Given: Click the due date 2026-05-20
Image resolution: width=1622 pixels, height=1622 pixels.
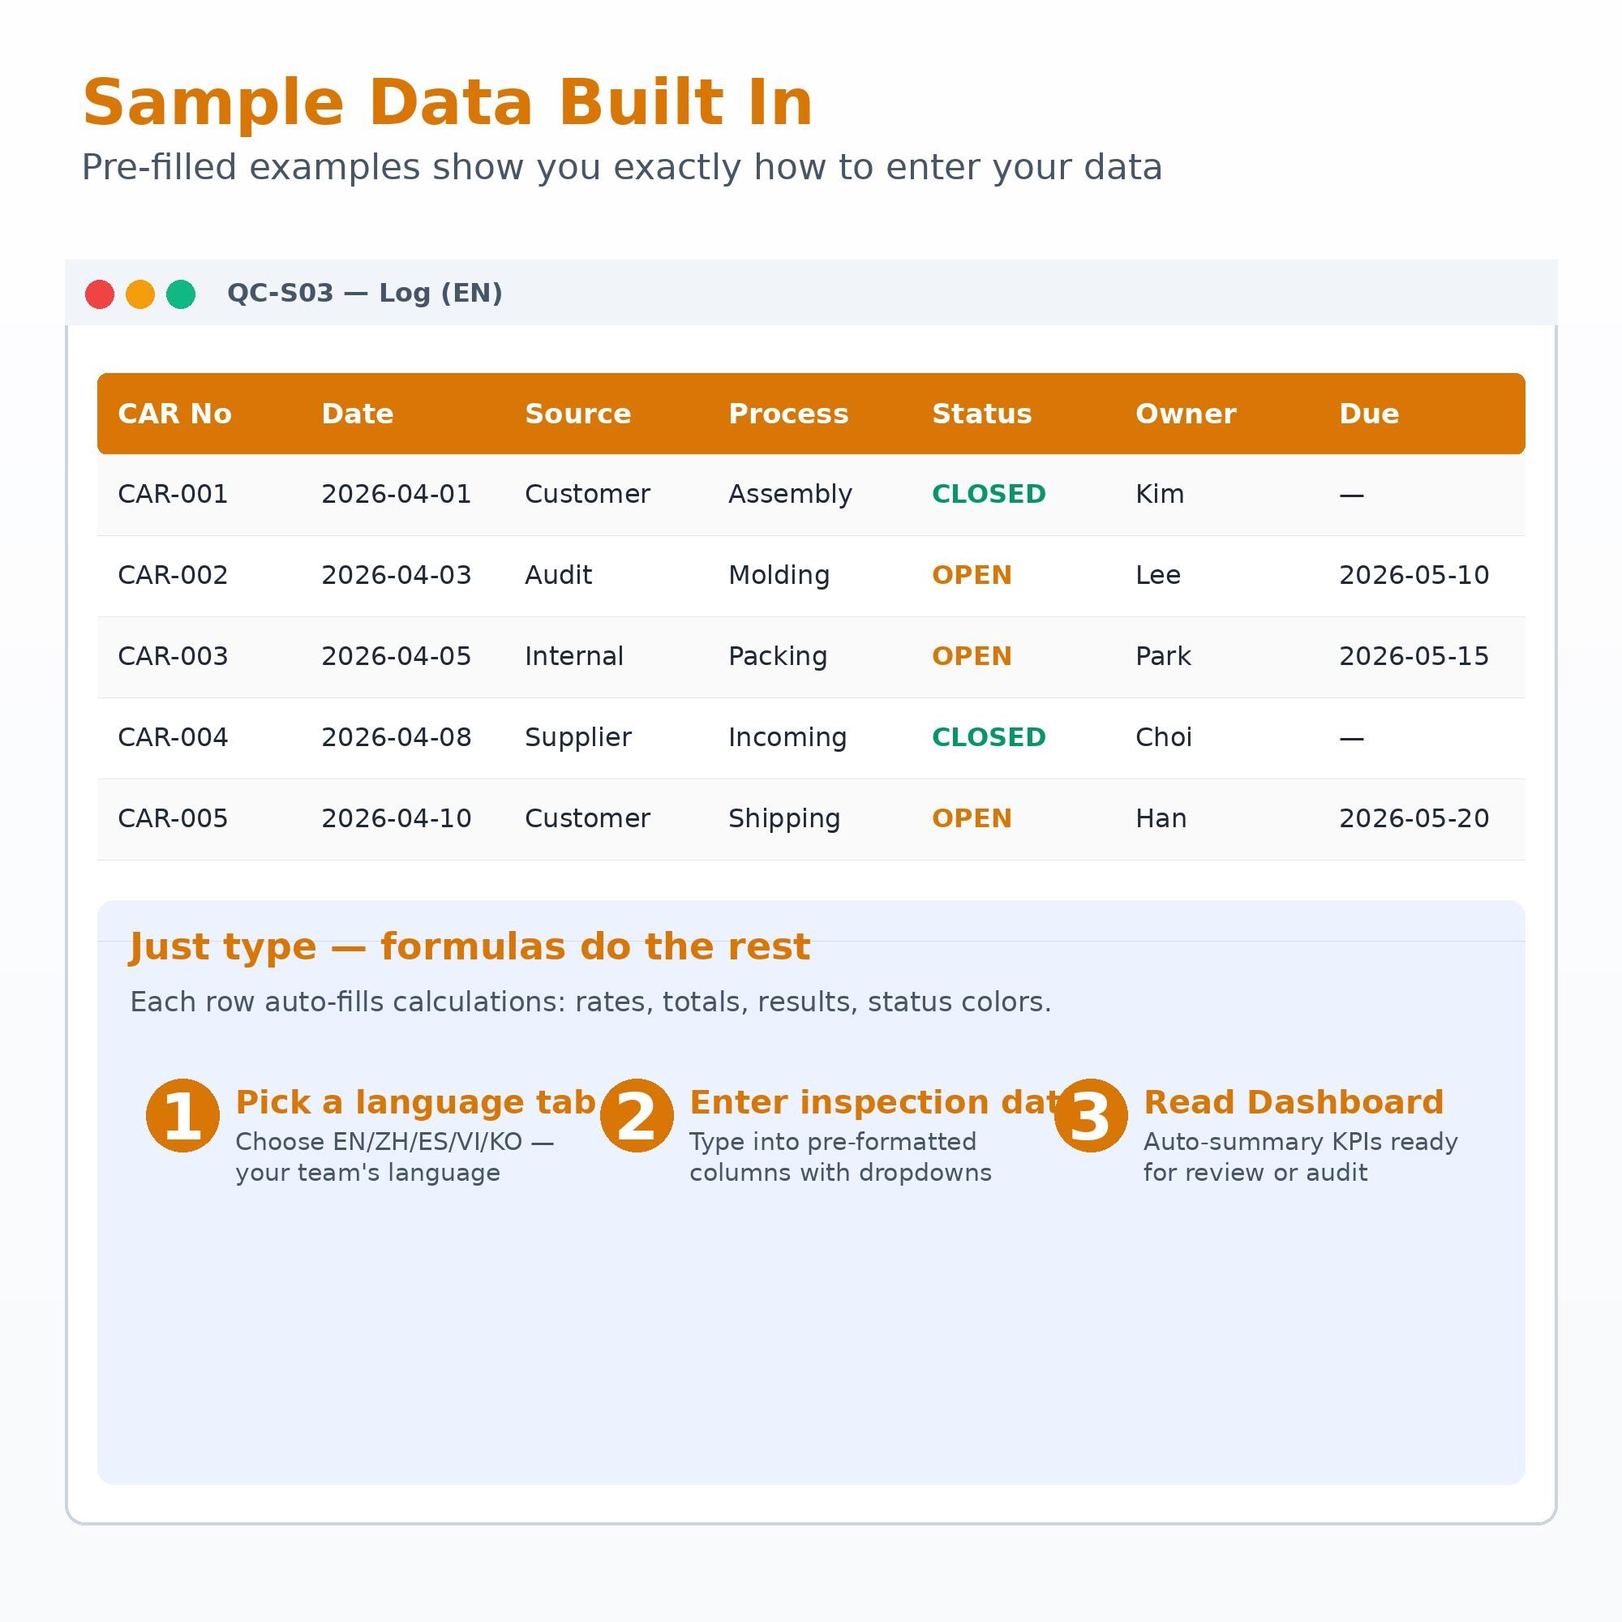Looking at the screenshot, I should pyautogui.click(x=1414, y=818).
